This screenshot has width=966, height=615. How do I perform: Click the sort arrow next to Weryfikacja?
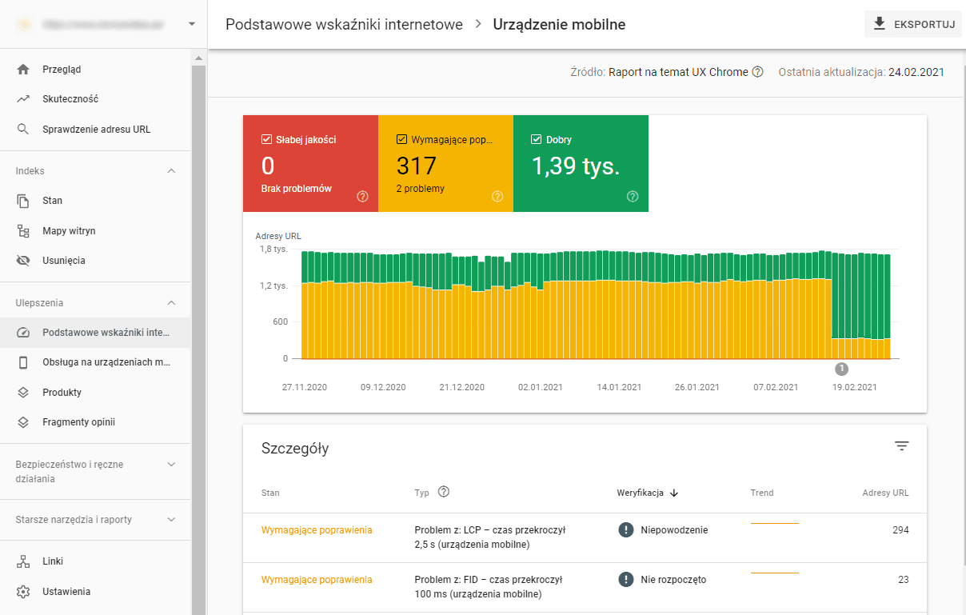click(674, 493)
